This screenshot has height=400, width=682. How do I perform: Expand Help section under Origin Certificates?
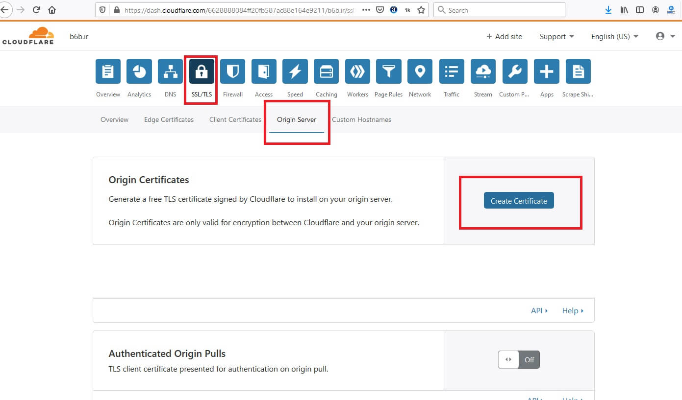[x=573, y=310]
